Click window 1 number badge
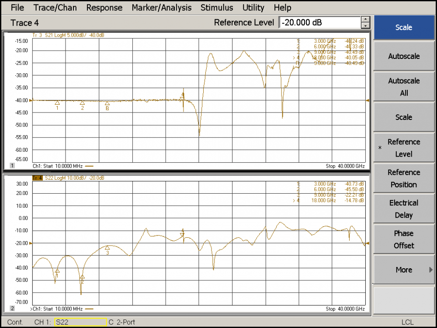437x328 pixels. (x=12, y=166)
